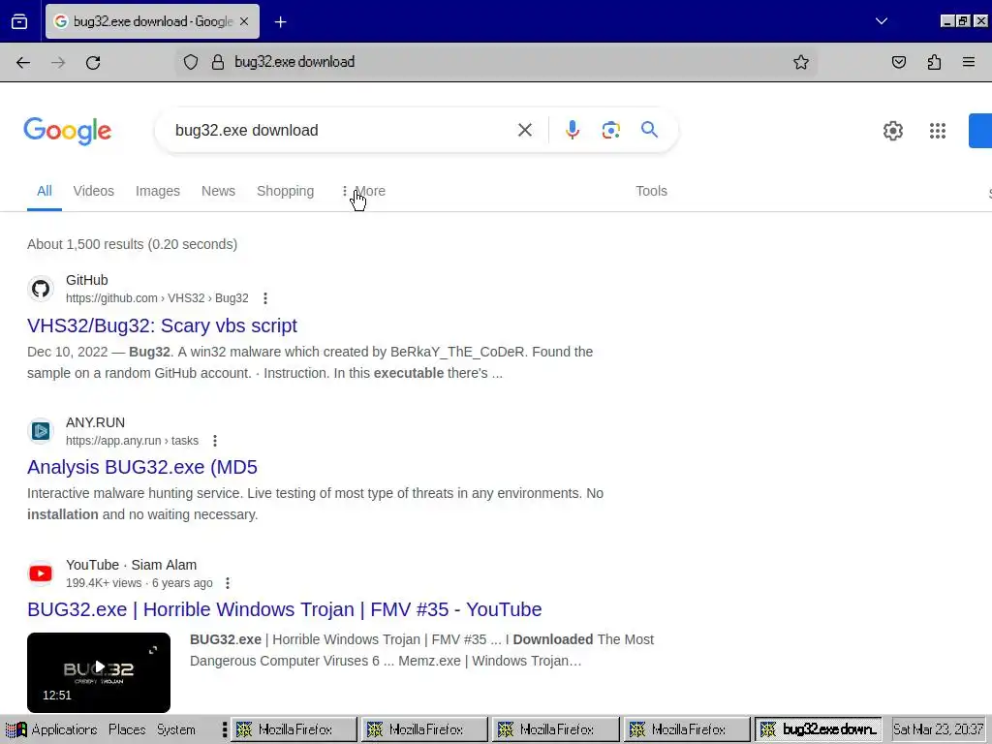
Task: Open VHS32/Bug32: Scary vbs script link
Action: (x=162, y=325)
